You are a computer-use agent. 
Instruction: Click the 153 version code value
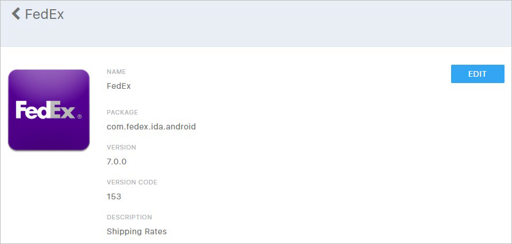pos(114,196)
